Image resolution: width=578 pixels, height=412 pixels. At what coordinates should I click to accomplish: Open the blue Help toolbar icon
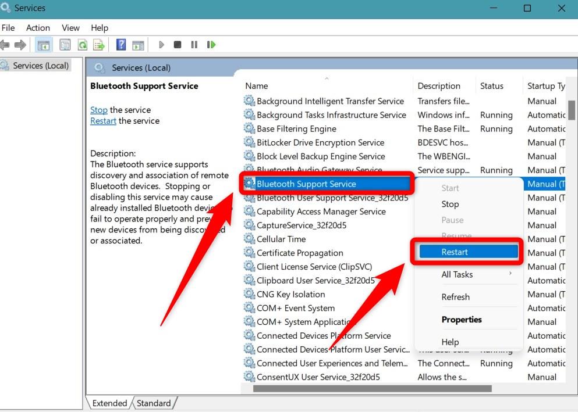point(121,45)
